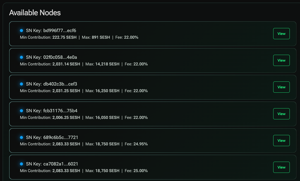Click the Available Nodes heading

(35, 13)
